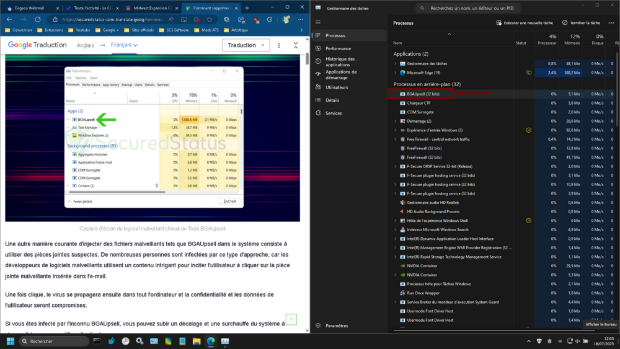Open Task Manager more options ellipsis
620x349 pixels.
(x=611, y=23)
